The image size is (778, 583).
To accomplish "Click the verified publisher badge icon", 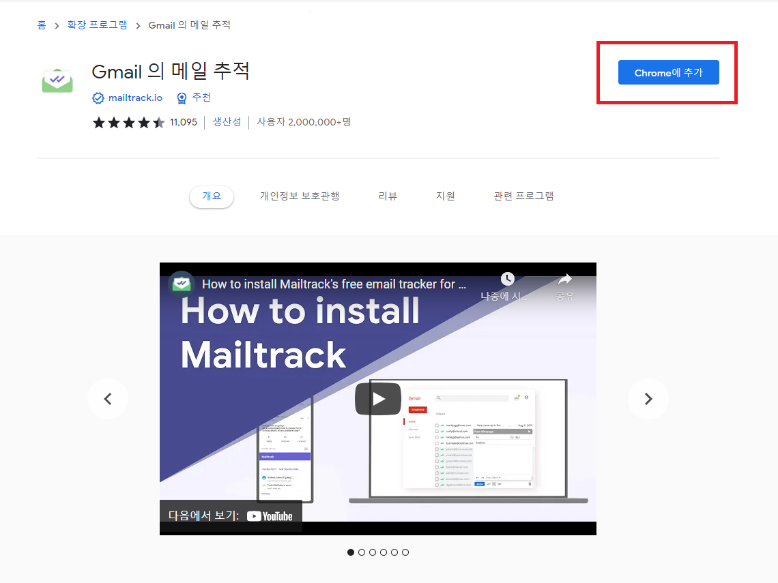I will [x=98, y=98].
